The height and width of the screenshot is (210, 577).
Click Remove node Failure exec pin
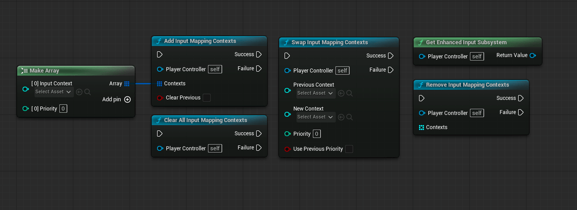click(521, 112)
